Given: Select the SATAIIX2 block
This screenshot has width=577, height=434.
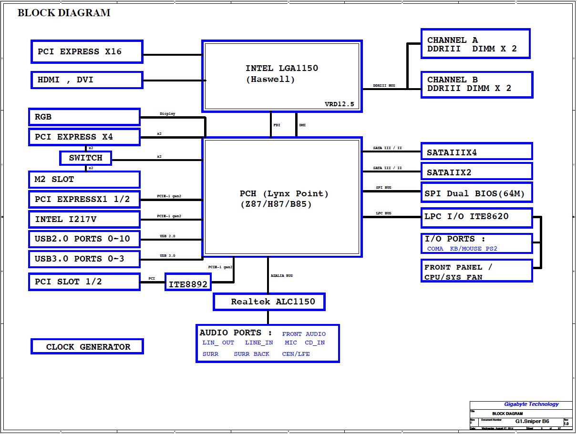Looking at the screenshot, I should click(x=477, y=172).
